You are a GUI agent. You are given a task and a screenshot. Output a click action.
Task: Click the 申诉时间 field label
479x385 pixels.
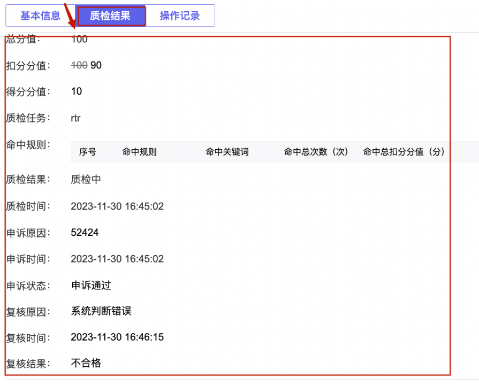[x=28, y=259]
